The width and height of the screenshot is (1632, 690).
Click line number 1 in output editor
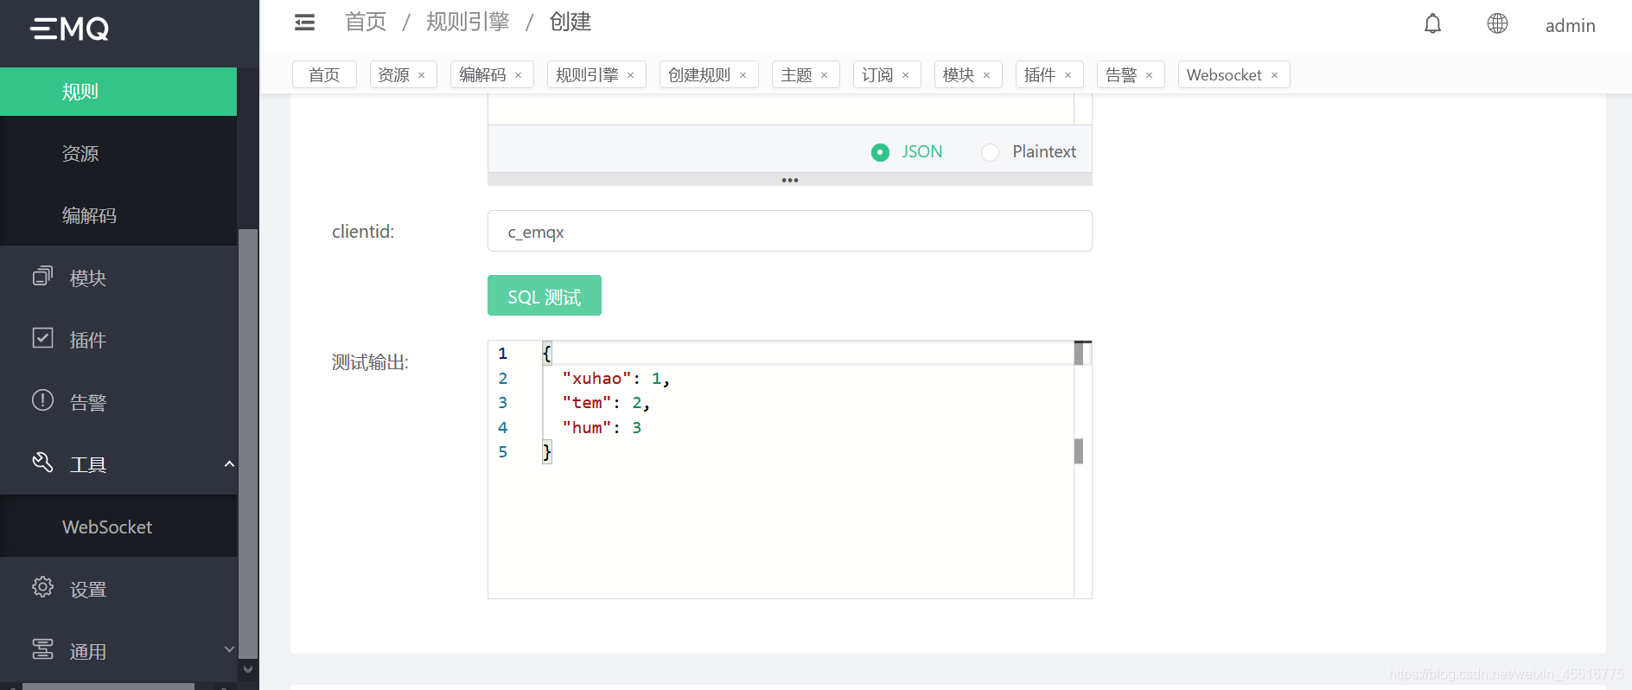coord(502,353)
